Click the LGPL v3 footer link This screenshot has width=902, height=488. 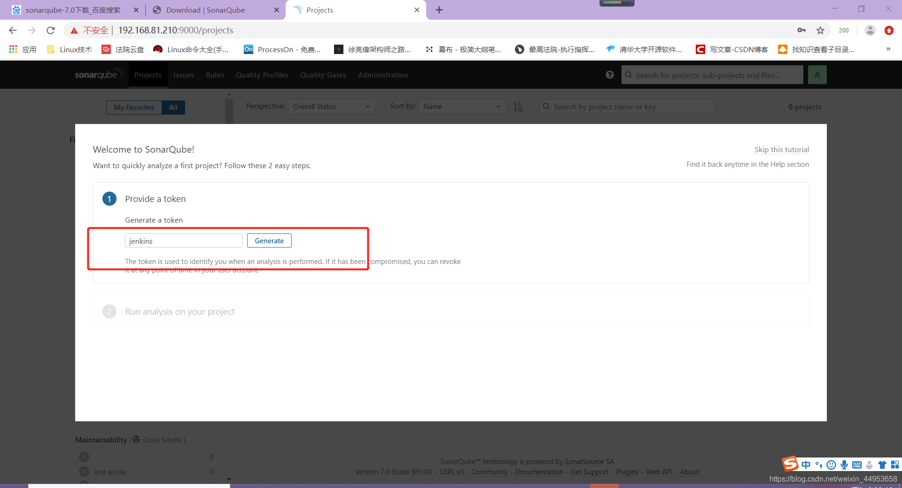pos(451,472)
